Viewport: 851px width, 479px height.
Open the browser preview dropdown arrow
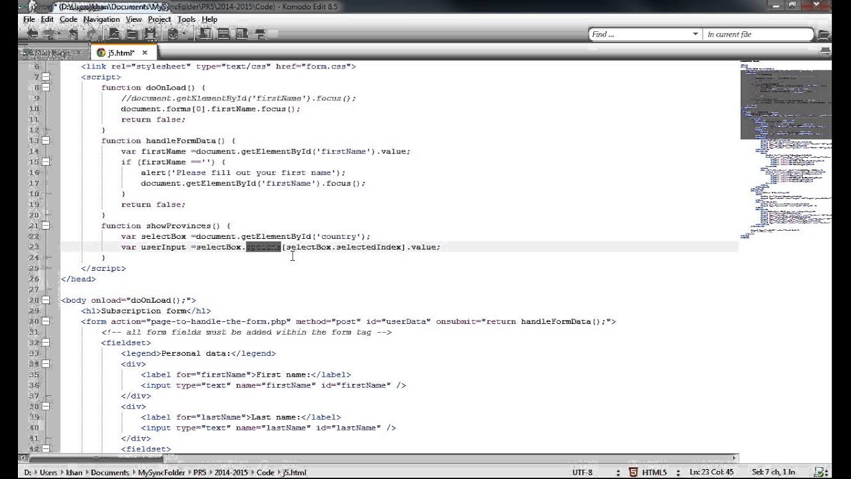click(x=184, y=34)
